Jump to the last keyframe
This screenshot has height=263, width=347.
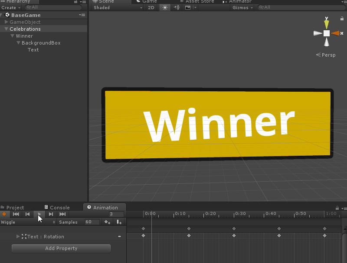pos(62,214)
